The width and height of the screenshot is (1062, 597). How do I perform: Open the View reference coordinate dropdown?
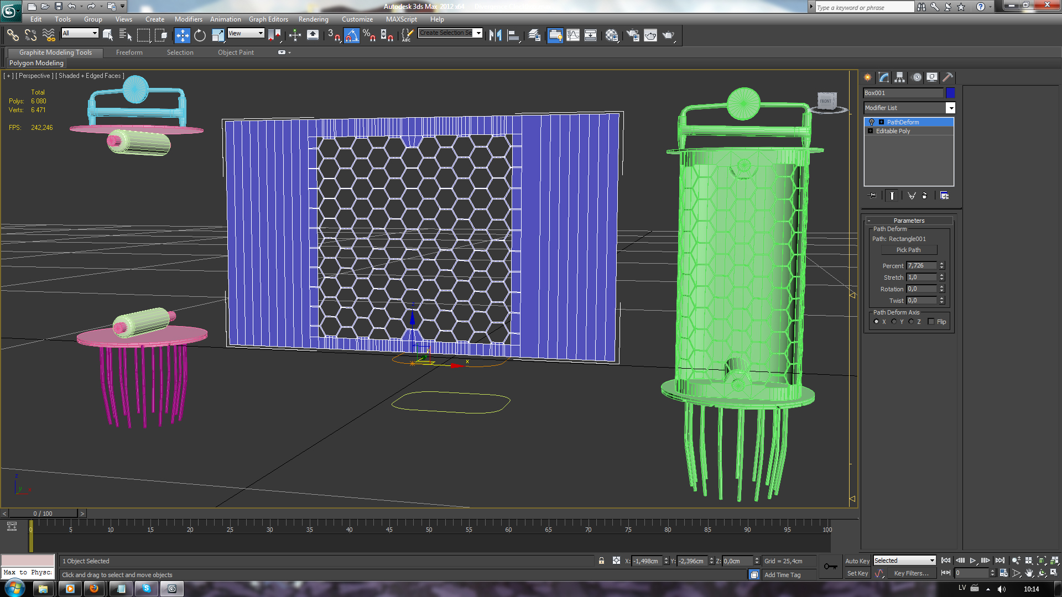click(x=246, y=33)
